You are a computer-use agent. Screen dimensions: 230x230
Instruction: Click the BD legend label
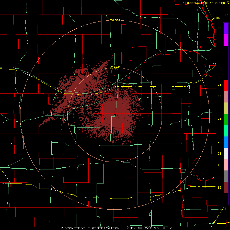(220, 108)
